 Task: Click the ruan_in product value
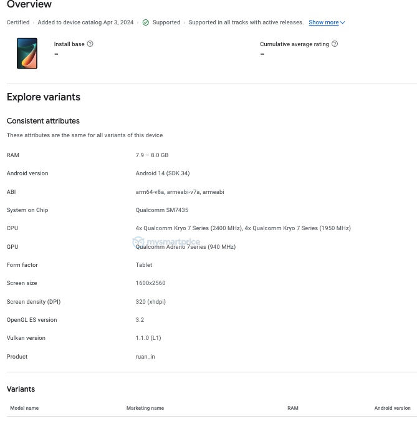click(x=145, y=357)
